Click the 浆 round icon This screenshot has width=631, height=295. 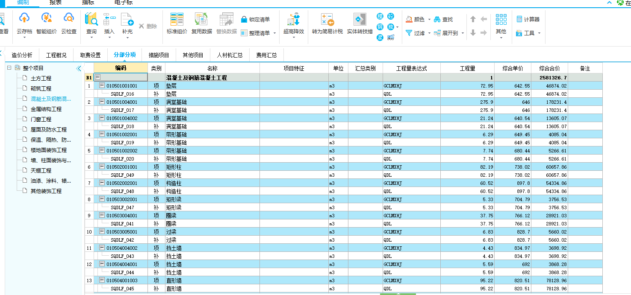(x=380, y=38)
